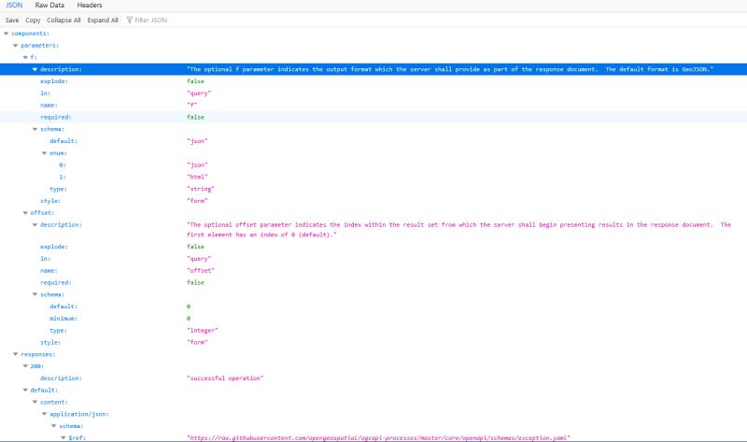The image size is (747, 442).
Task: Collapse the responses node
Action: (x=15, y=354)
